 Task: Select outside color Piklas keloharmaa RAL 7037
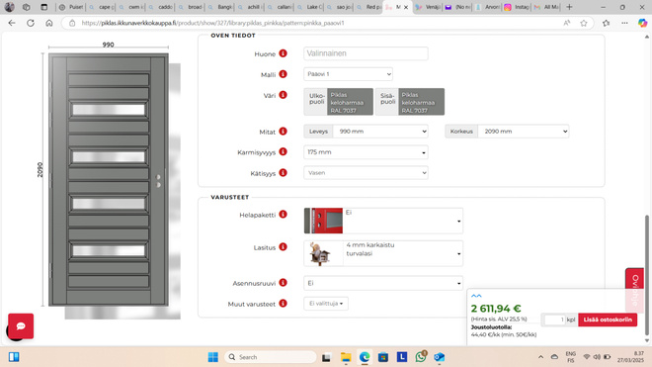pyautogui.click(x=350, y=102)
